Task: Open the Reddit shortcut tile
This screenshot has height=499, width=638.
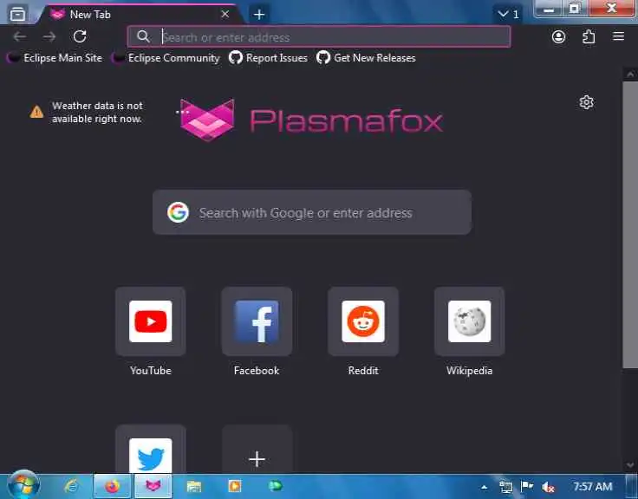Action: 363,321
